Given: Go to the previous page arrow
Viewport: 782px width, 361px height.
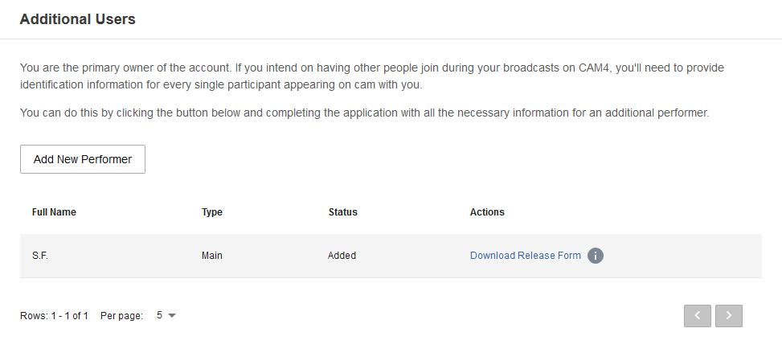Looking at the screenshot, I should (698, 316).
